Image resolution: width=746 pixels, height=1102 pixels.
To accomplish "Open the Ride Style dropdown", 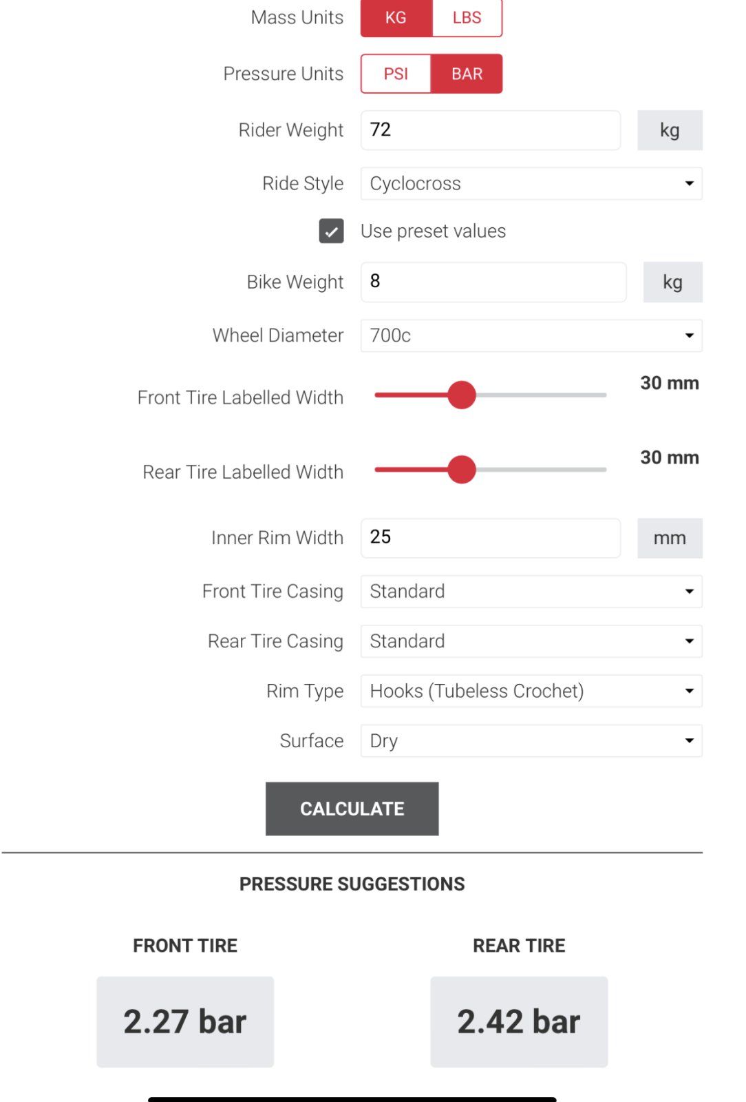I will 531,184.
